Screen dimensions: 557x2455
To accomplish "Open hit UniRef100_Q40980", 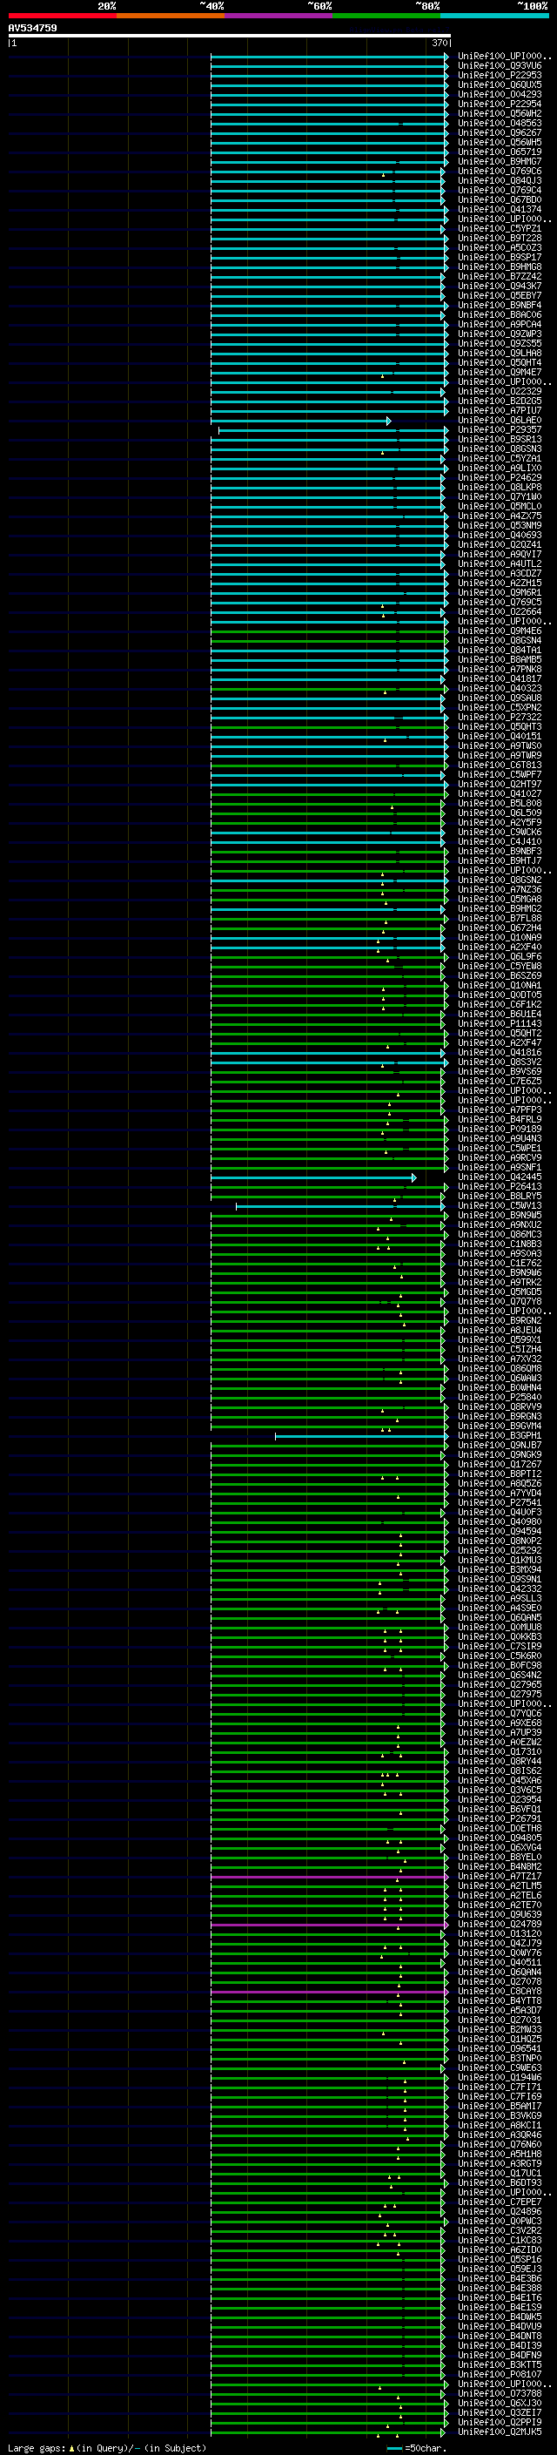I will [x=500, y=1522].
